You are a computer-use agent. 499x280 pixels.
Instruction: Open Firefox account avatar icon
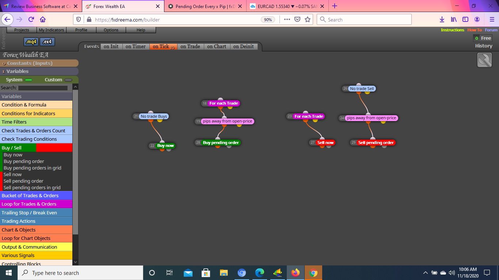477,19
